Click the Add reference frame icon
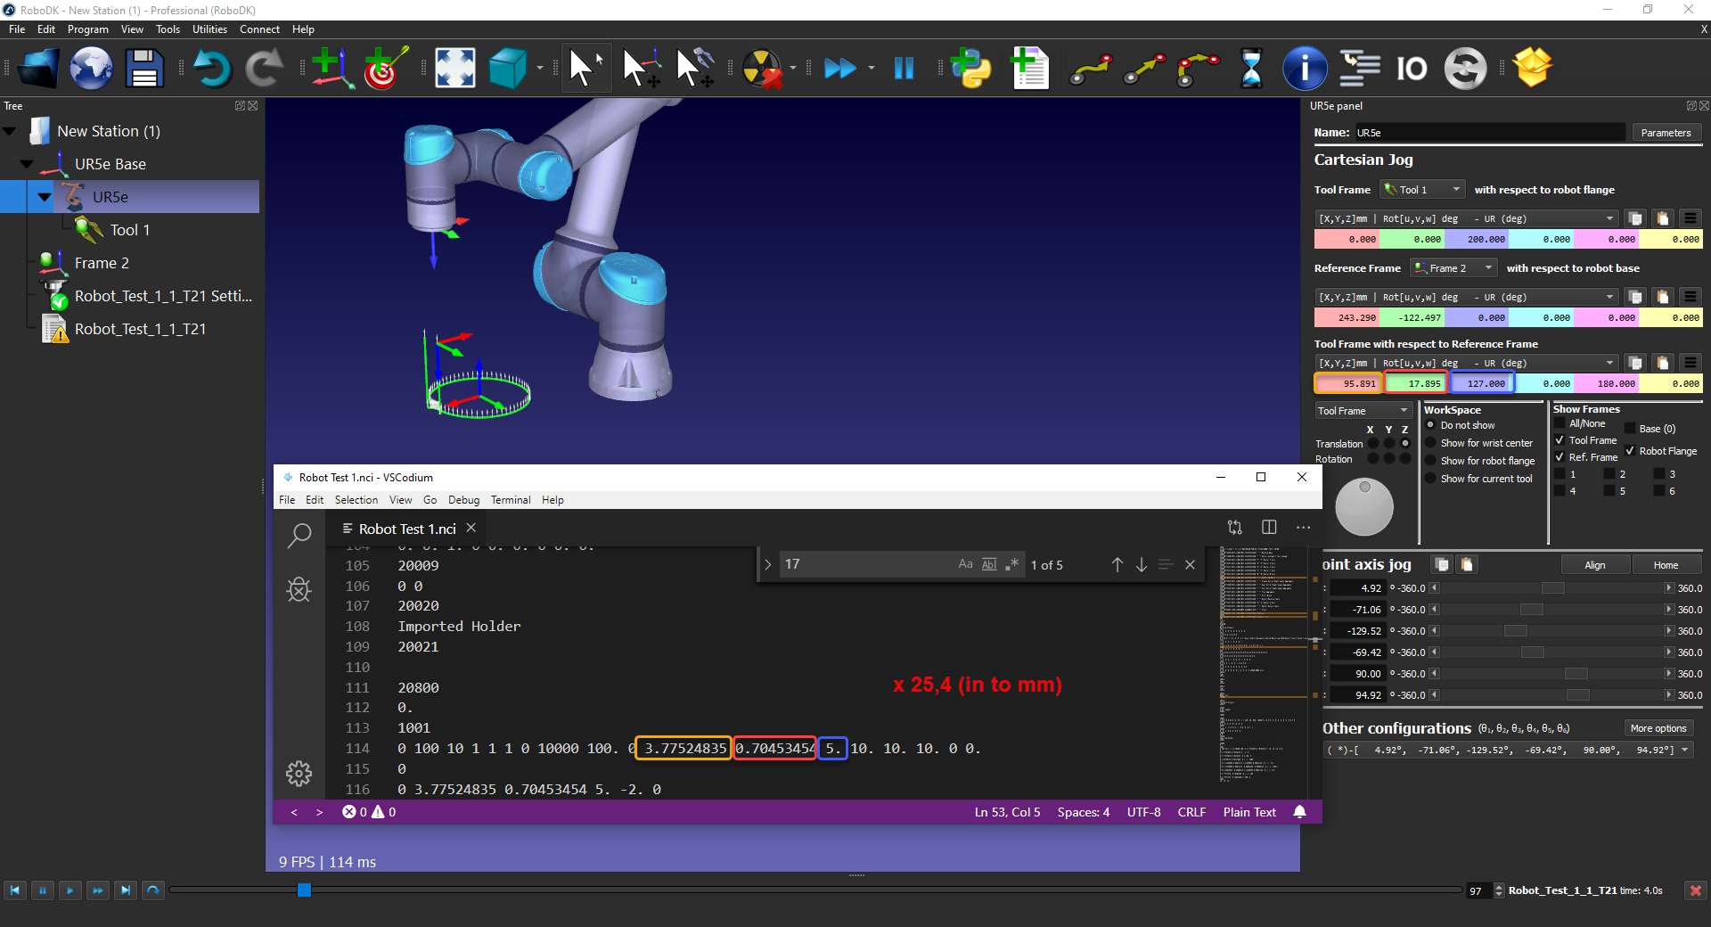The height and width of the screenshot is (927, 1711). point(331,69)
